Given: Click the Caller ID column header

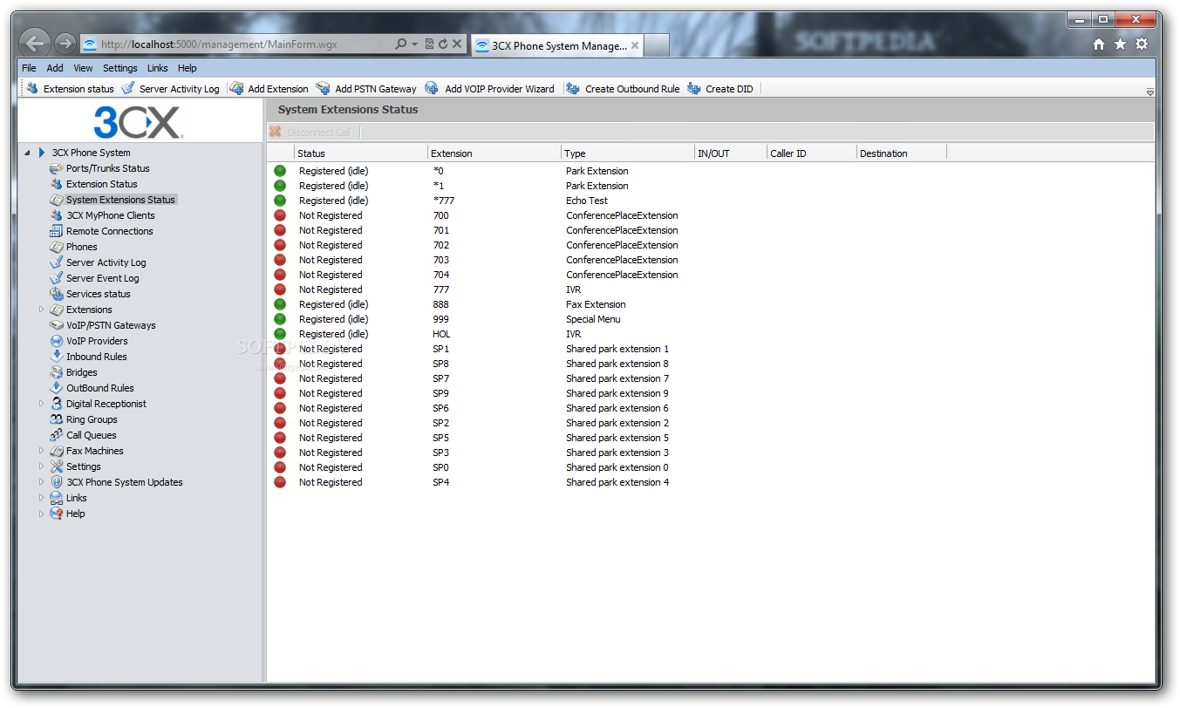Looking at the screenshot, I should pos(811,153).
